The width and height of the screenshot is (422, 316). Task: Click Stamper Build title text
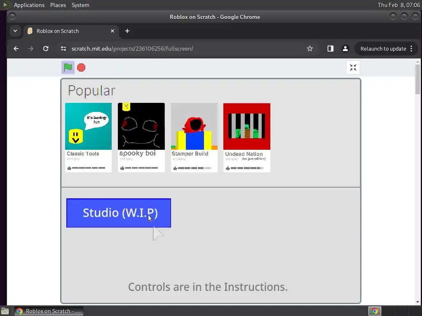coord(190,154)
